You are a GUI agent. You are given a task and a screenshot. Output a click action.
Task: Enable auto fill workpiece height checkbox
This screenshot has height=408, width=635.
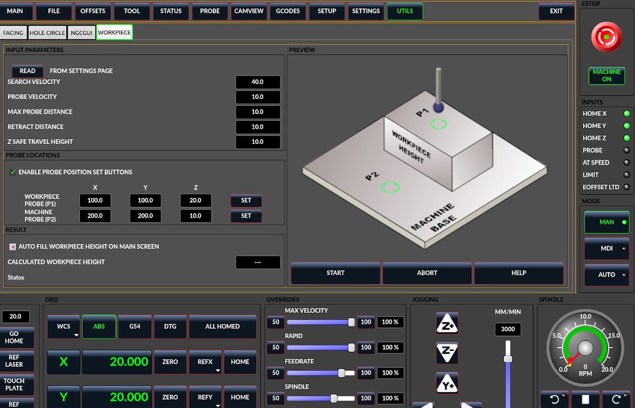click(x=13, y=247)
